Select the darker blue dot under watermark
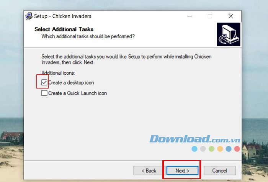 (229, 149)
